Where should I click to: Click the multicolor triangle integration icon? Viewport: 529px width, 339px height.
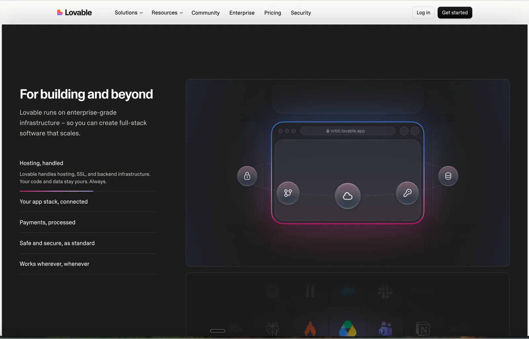pos(348,329)
